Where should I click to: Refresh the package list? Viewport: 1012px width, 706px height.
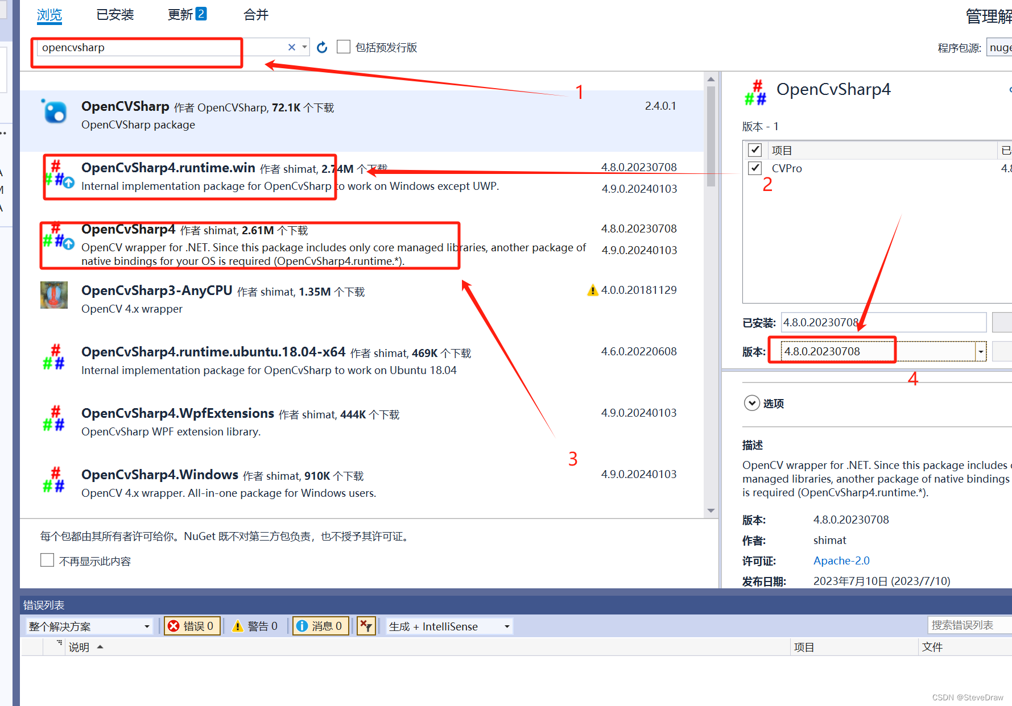pos(322,47)
